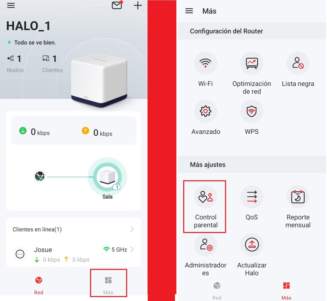Open Avanzado gear settings
Viewport: 327px width, 301px height.
(205, 111)
